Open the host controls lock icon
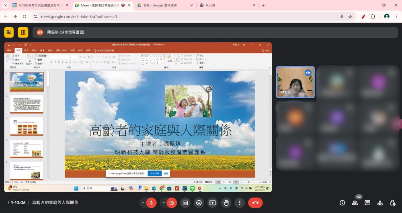Image resolution: width=402 pixels, height=213 pixels. (392, 203)
